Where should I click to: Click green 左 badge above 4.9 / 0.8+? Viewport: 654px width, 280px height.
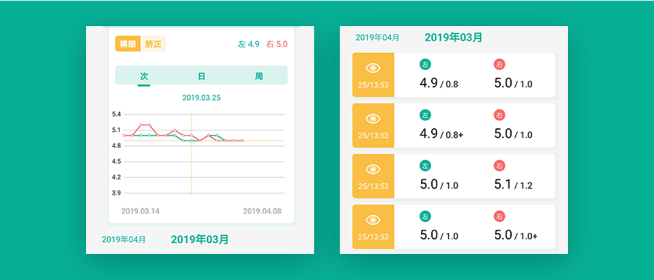click(425, 114)
